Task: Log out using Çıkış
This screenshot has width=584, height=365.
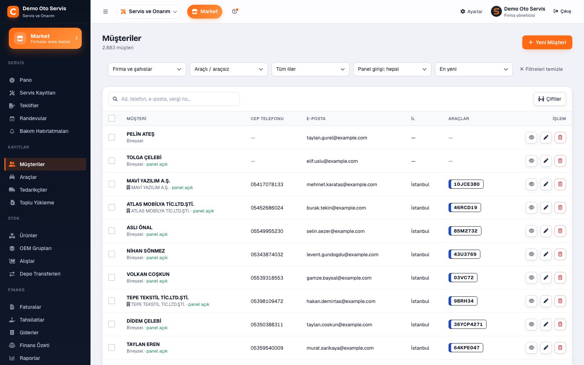Action: click(x=562, y=12)
